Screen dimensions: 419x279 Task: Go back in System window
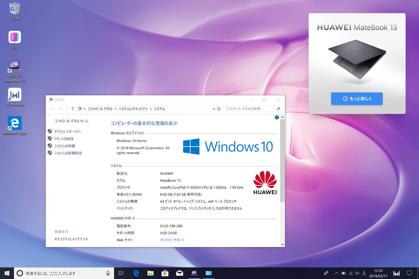51,109
